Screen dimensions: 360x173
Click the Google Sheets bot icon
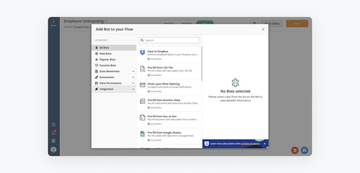click(x=142, y=134)
